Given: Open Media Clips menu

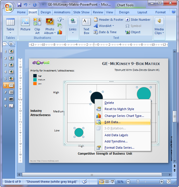Looking at the screenshot, I should pos(159,26).
